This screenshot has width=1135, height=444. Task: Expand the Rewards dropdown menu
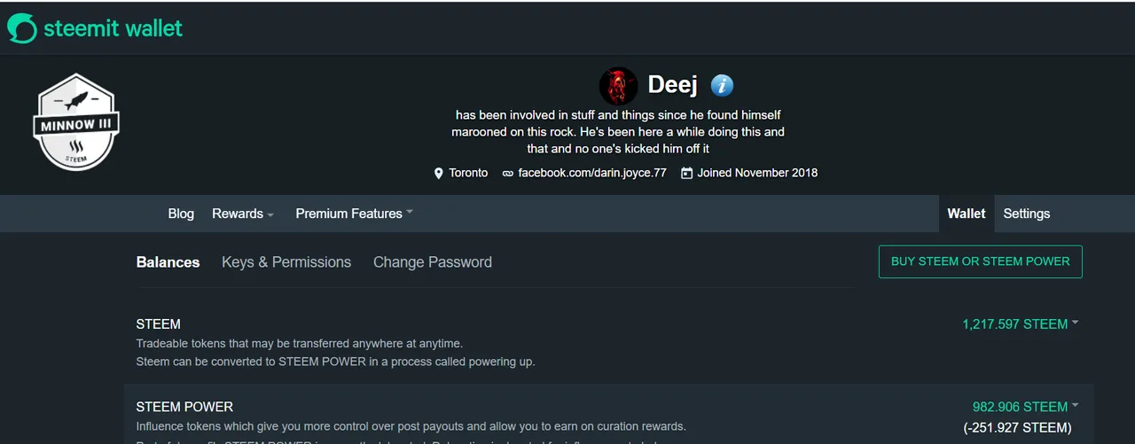(x=243, y=214)
